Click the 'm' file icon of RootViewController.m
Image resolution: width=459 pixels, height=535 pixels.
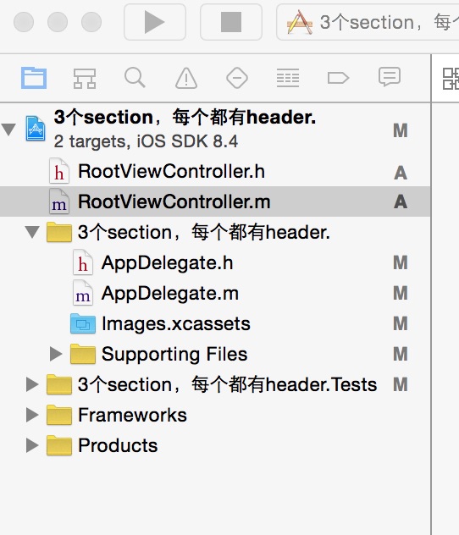coord(58,201)
